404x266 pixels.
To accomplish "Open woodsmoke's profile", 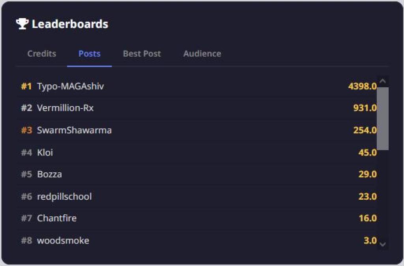I will [63, 241].
